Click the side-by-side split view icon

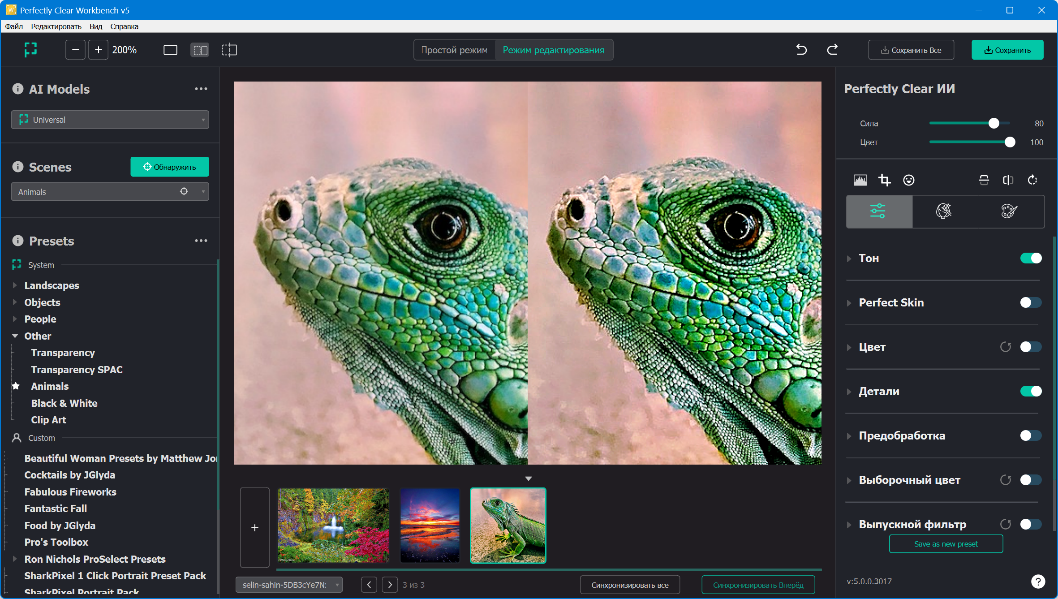[x=200, y=50]
